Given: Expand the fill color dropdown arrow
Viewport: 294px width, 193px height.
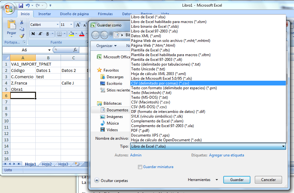Looking at the screenshot, I should pyautogui.click(x=76, y=34).
